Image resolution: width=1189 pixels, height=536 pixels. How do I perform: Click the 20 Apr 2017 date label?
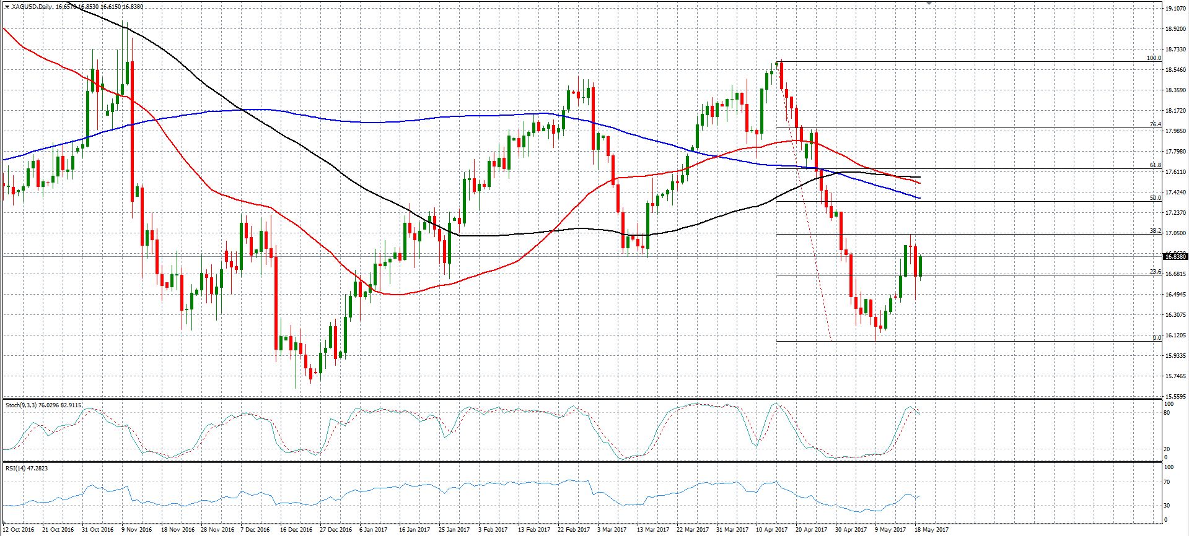(x=811, y=530)
